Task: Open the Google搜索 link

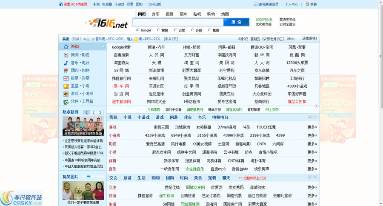Action: click(121, 47)
